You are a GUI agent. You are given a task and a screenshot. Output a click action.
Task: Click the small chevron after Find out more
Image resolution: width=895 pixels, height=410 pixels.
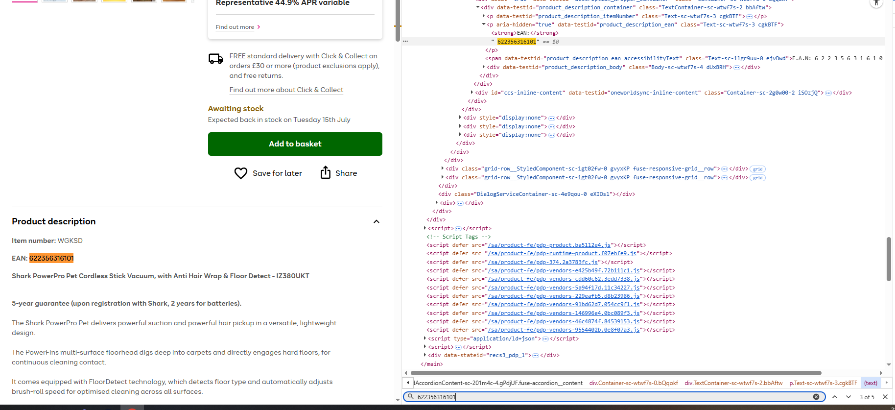point(259,27)
